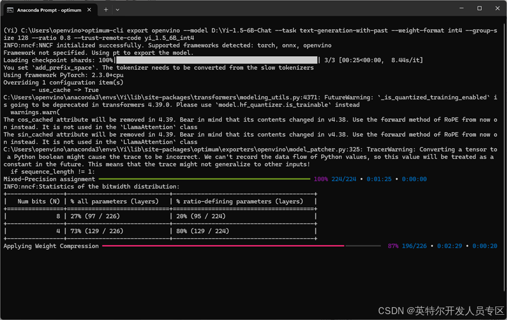Click 'Overriding 1 configuration item(s)' line
The image size is (507, 320).
coord(63,82)
